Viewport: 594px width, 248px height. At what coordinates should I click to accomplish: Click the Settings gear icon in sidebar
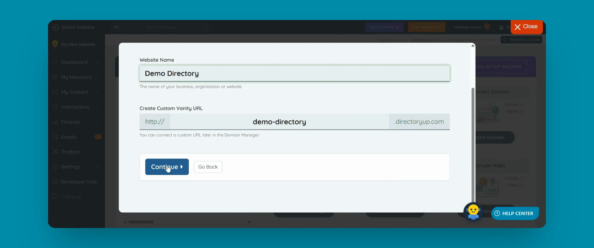pos(55,167)
